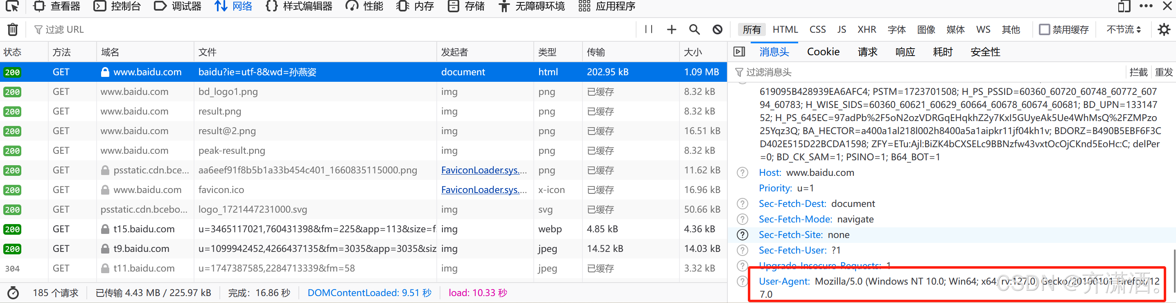Viewport: 1176px width, 303px height.
Task: Click the 拦截 block button
Action: (x=1138, y=72)
